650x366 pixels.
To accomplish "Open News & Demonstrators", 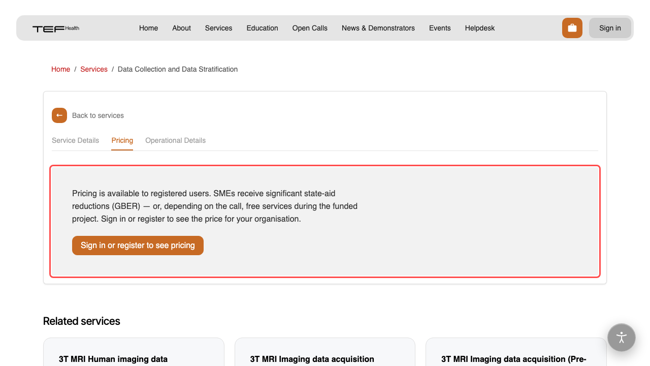I will pyautogui.click(x=378, y=28).
